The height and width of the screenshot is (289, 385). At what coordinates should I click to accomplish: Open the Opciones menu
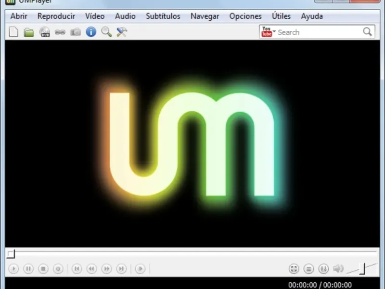click(245, 16)
